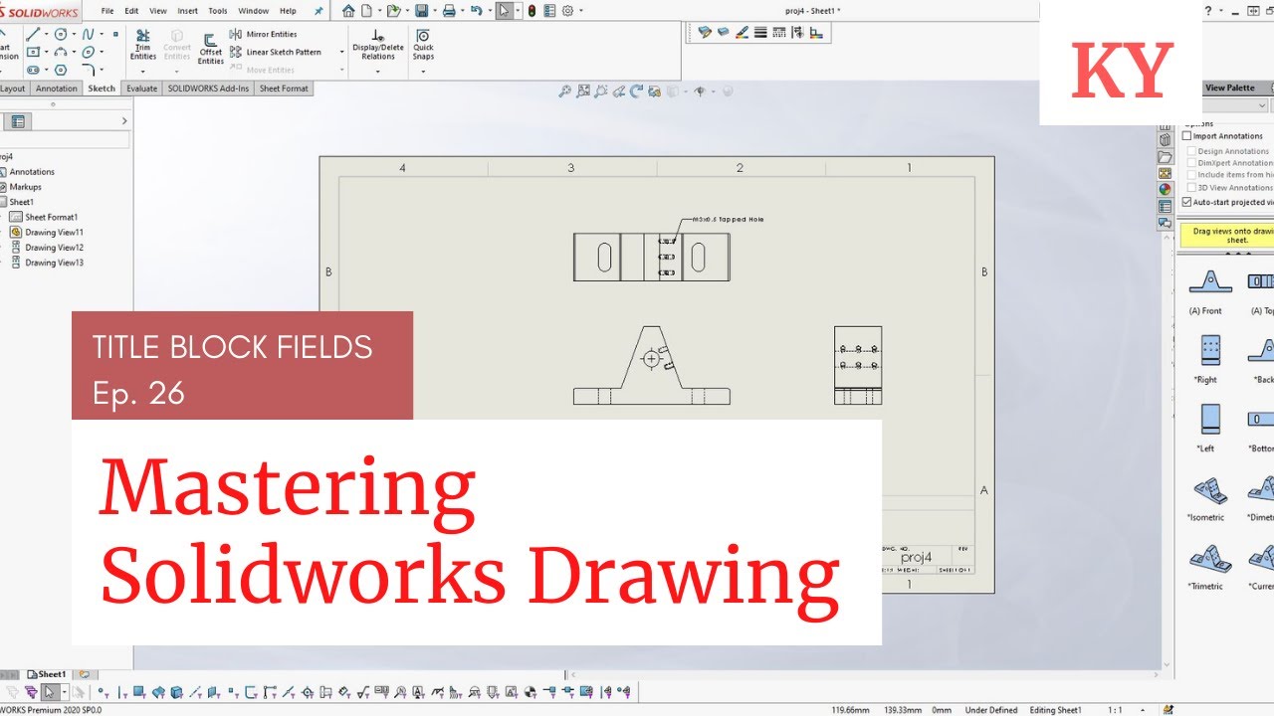1274x716 pixels.
Task: Open the SOLIDWORKS Add-Ins tab
Action: tap(208, 89)
